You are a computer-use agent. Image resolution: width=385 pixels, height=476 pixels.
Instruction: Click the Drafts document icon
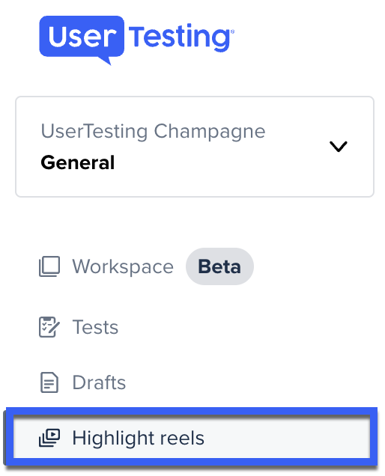49,382
